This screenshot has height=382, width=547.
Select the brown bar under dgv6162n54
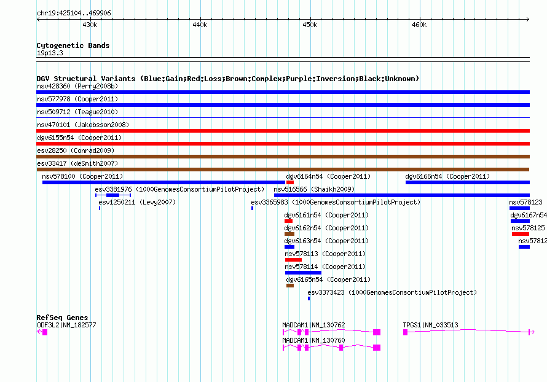tap(289, 234)
